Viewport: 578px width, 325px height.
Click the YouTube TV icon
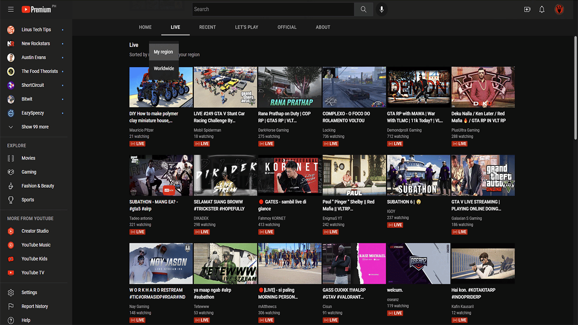[x=11, y=273]
